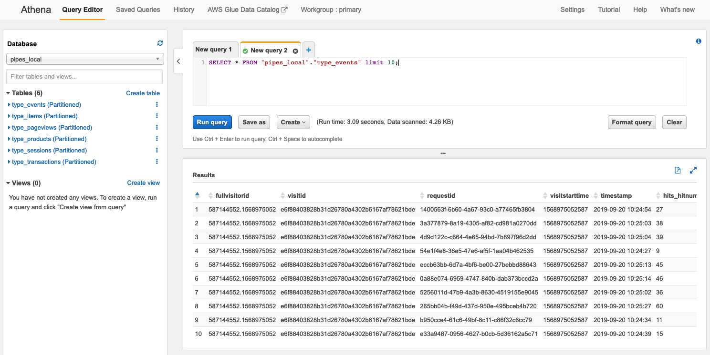Sort by visitid column

coord(283,196)
